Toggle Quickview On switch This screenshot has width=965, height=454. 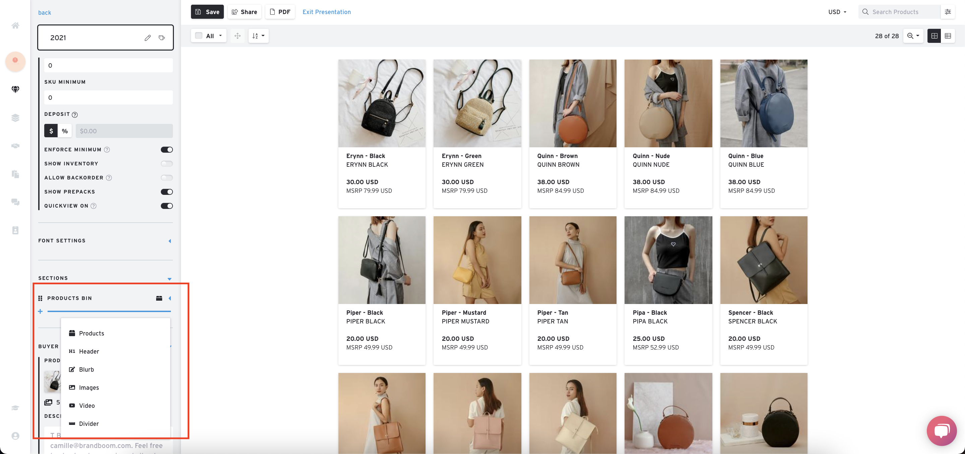[167, 206]
